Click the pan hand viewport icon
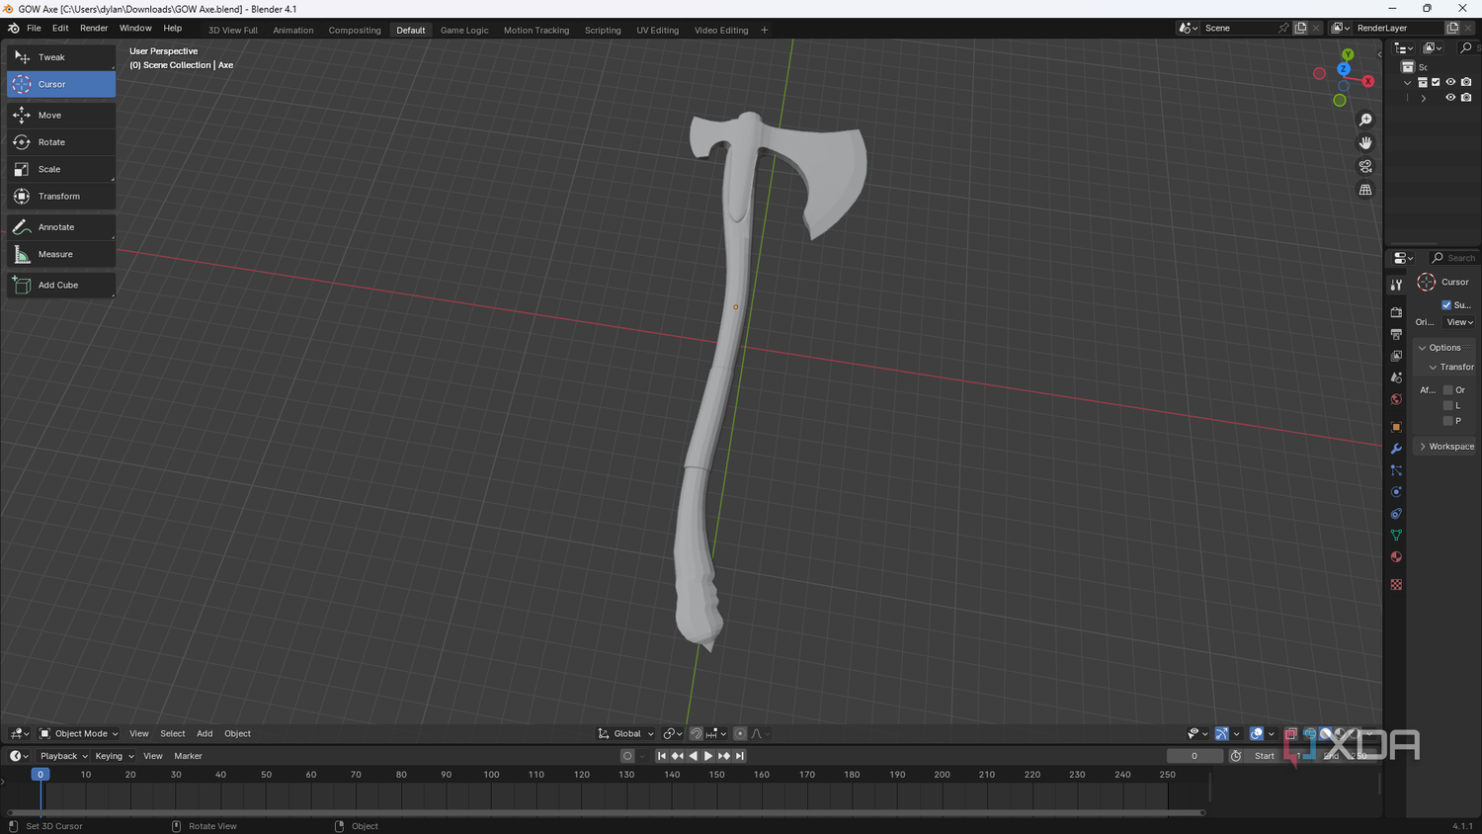Viewport: 1482px width, 834px height. pos(1365,142)
